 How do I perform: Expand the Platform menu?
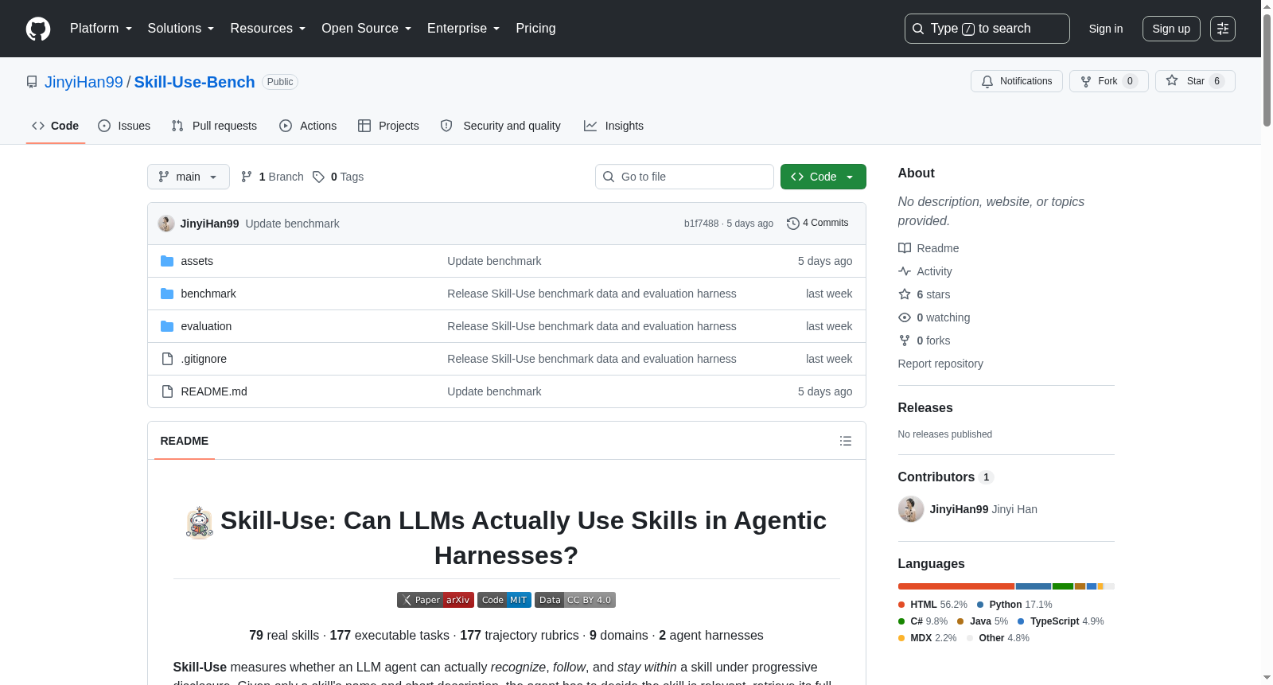tap(101, 29)
